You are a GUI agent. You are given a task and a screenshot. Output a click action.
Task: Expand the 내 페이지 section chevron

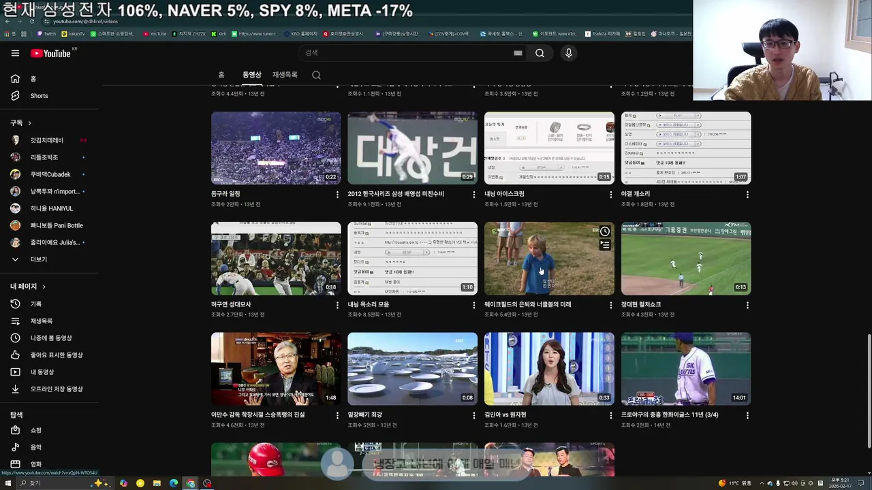pos(44,287)
